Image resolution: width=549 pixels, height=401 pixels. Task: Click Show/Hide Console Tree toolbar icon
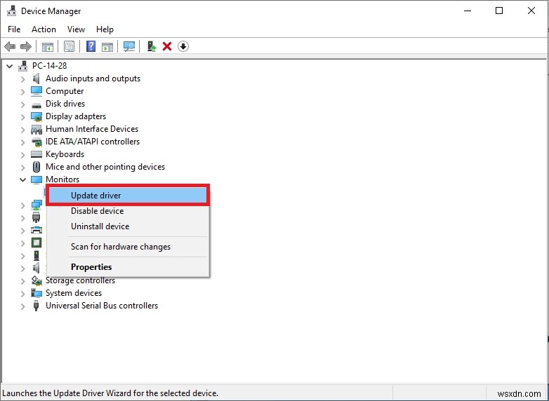[48, 46]
